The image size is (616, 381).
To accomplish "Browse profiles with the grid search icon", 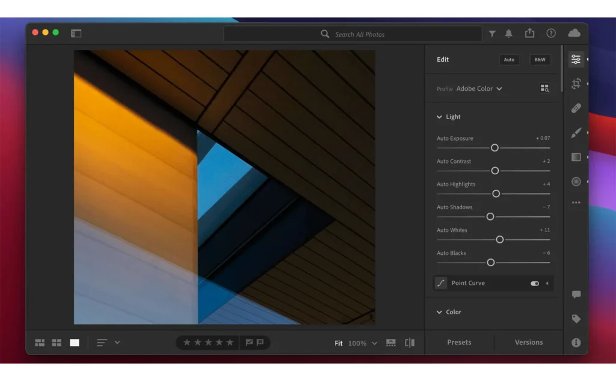I will pos(544,88).
